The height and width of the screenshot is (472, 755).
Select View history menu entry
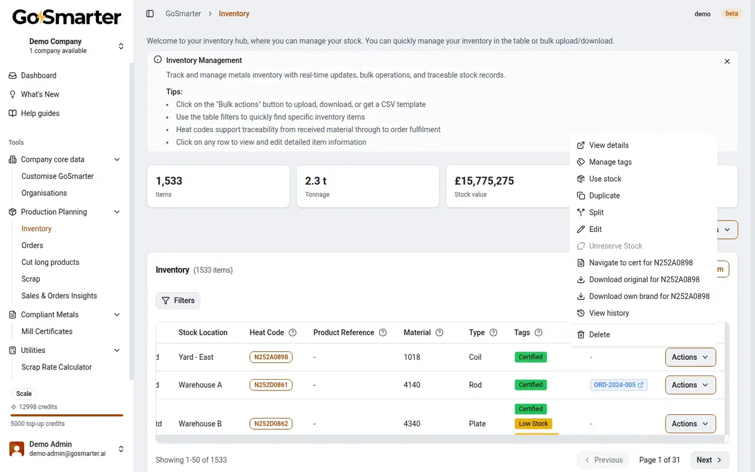coord(643,313)
